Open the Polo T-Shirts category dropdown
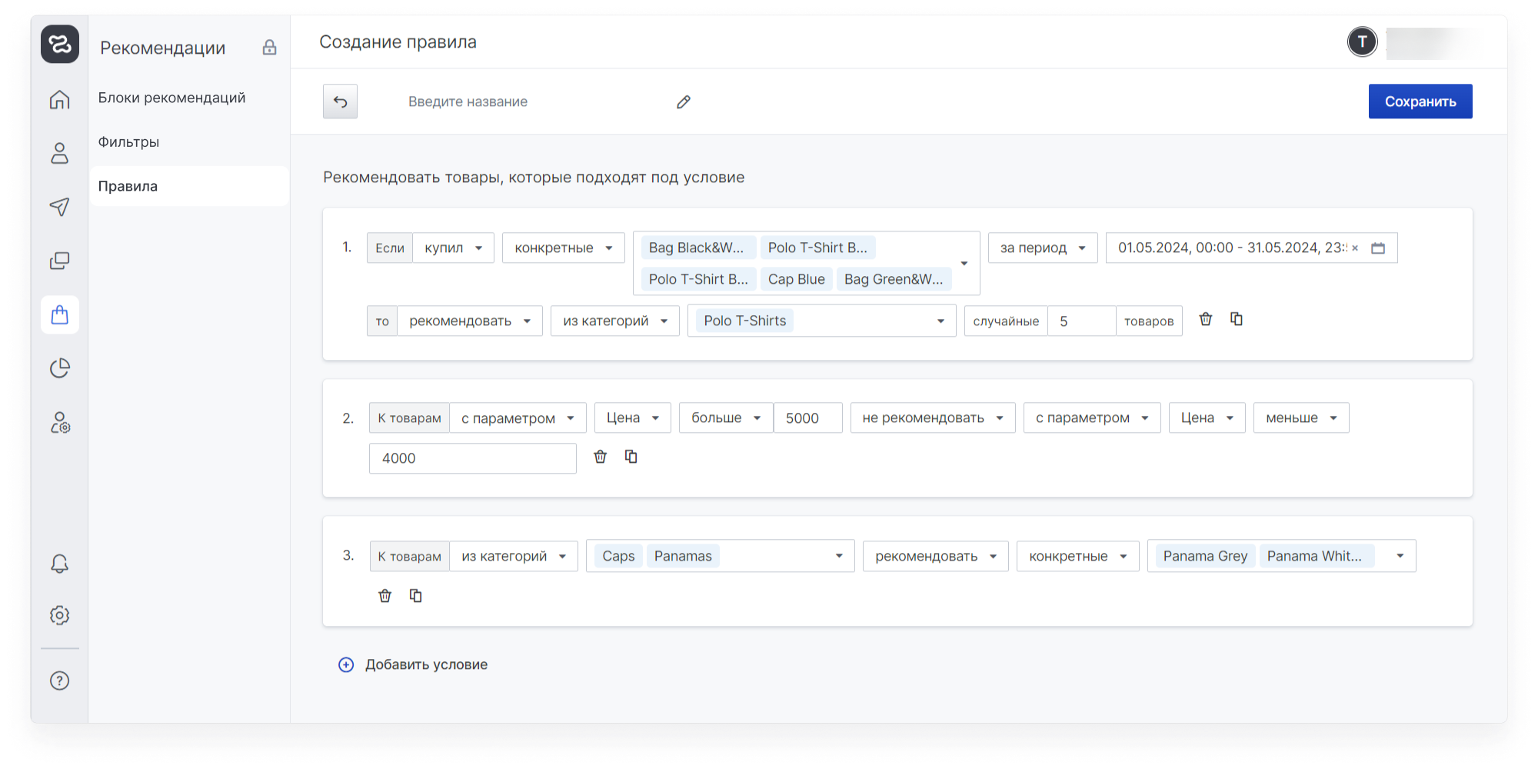The image size is (1538, 769). coord(821,321)
